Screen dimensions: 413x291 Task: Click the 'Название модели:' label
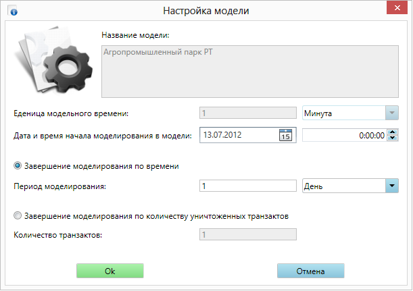tap(135, 35)
